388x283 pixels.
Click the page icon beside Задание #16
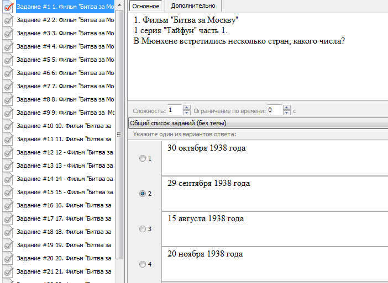[x=8, y=205]
